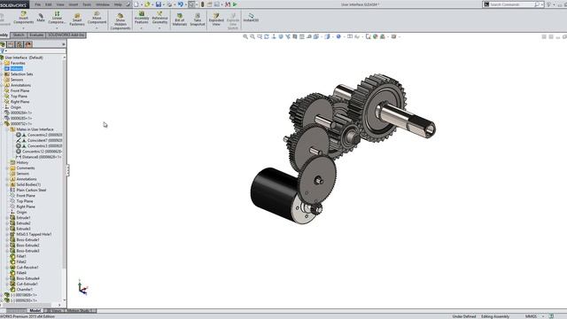Switch to the Evaluate tab
The height and width of the screenshot is (319, 567).
(x=36, y=35)
